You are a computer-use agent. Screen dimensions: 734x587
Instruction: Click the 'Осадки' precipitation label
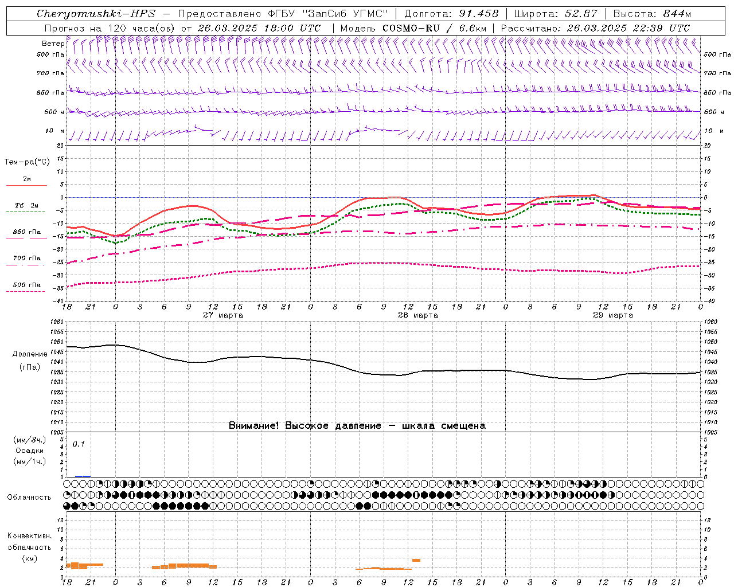pyautogui.click(x=30, y=451)
